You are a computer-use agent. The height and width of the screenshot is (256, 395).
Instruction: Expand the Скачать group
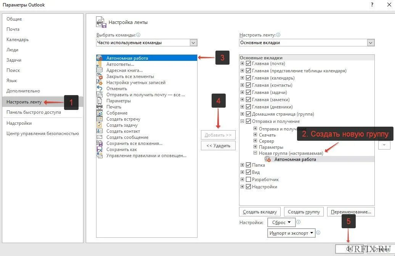255,135
